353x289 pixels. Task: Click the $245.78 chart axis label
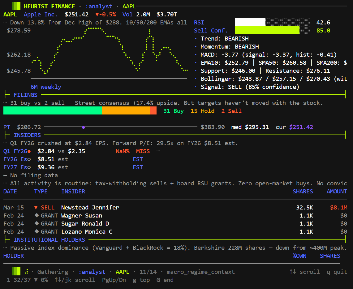pyautogui.click(x=19, y=71)
